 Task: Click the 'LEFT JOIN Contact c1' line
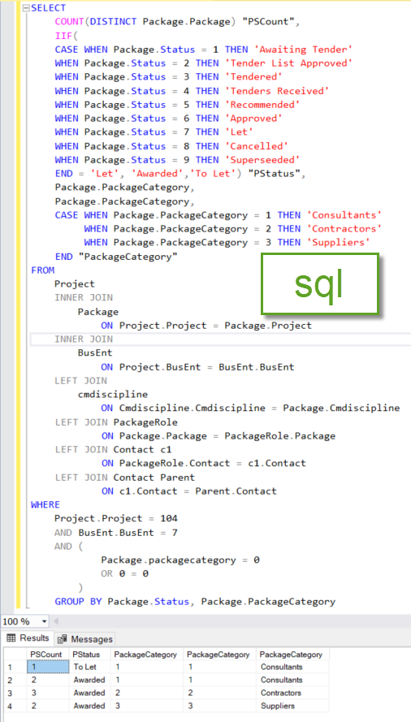113,449
